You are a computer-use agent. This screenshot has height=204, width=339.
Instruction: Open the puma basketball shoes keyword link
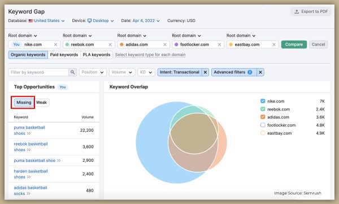point(29,131)
